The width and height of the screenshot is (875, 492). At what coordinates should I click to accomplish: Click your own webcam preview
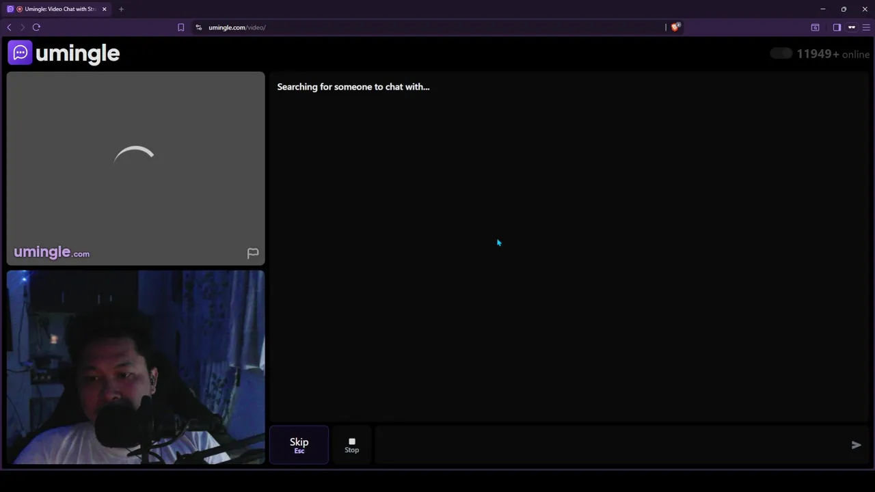click(135, 367)
